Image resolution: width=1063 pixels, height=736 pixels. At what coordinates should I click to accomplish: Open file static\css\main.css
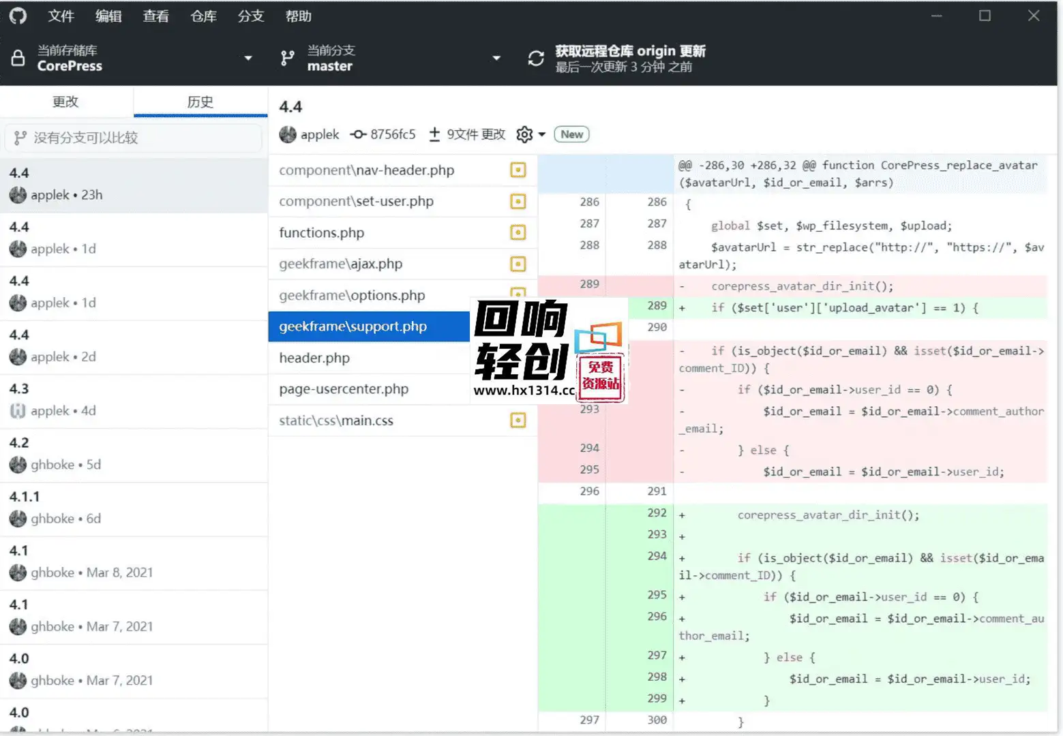tap(403, 420)
